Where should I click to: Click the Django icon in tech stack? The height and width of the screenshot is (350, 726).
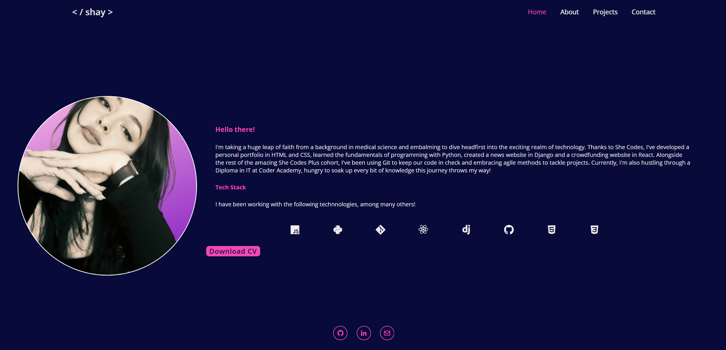466,230
